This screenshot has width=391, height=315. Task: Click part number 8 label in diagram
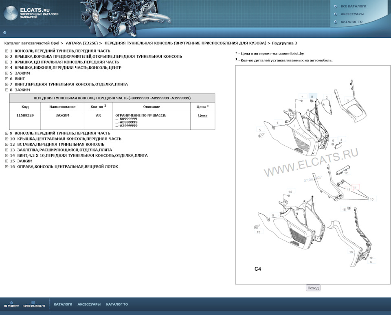pyautogui.click(x=312, y=96)
